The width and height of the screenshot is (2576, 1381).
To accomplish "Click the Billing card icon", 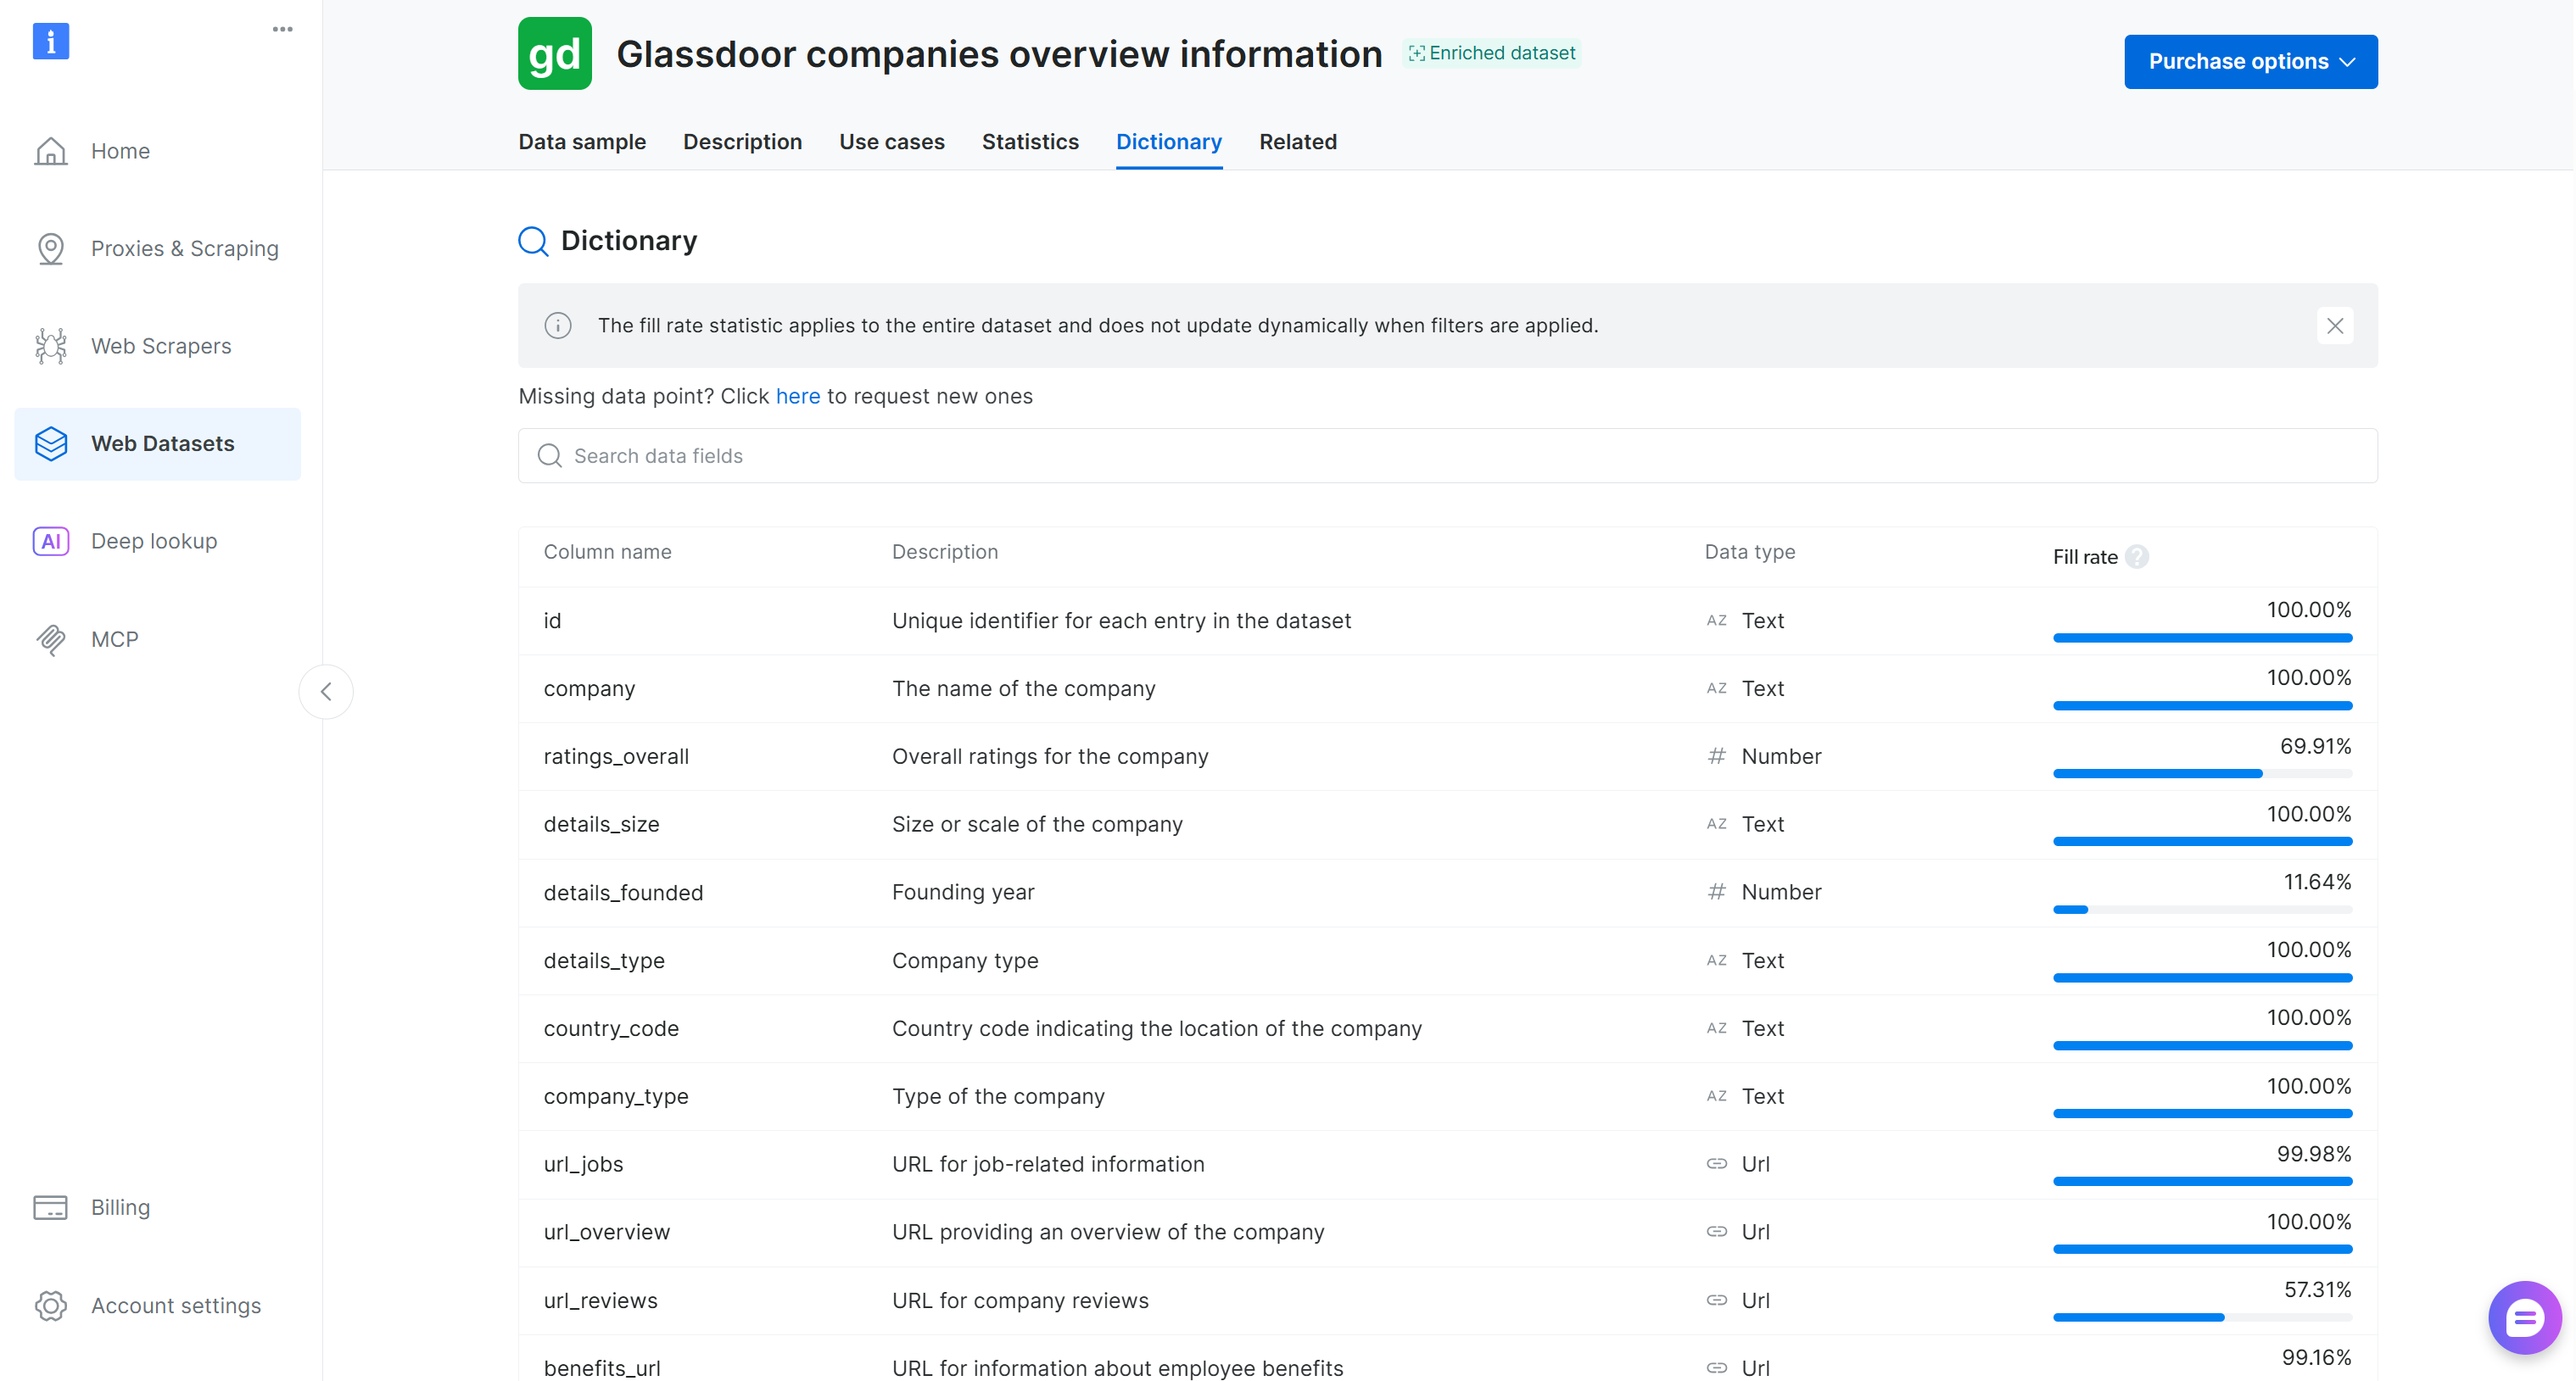I will point(51,1207).
